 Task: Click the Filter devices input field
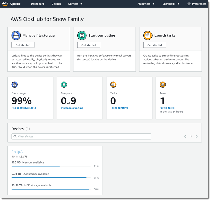click(x=79, y=136)
